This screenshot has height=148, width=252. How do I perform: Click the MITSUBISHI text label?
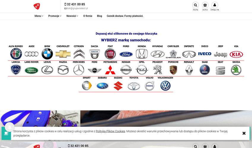tap(110, 62)
